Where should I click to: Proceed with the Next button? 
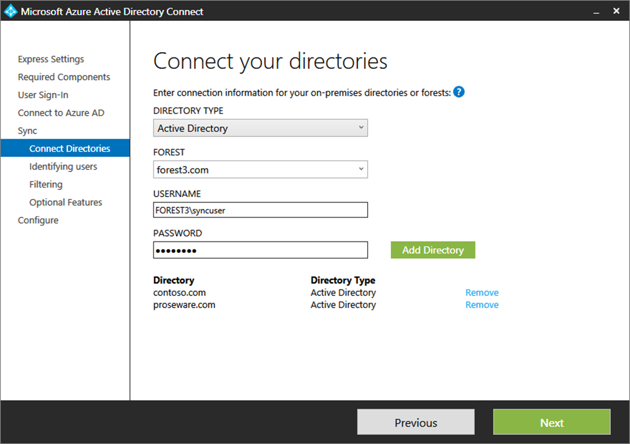(x=552, y=422)
